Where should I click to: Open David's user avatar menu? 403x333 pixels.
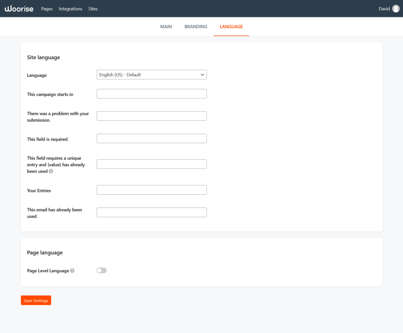pos(396,9)
